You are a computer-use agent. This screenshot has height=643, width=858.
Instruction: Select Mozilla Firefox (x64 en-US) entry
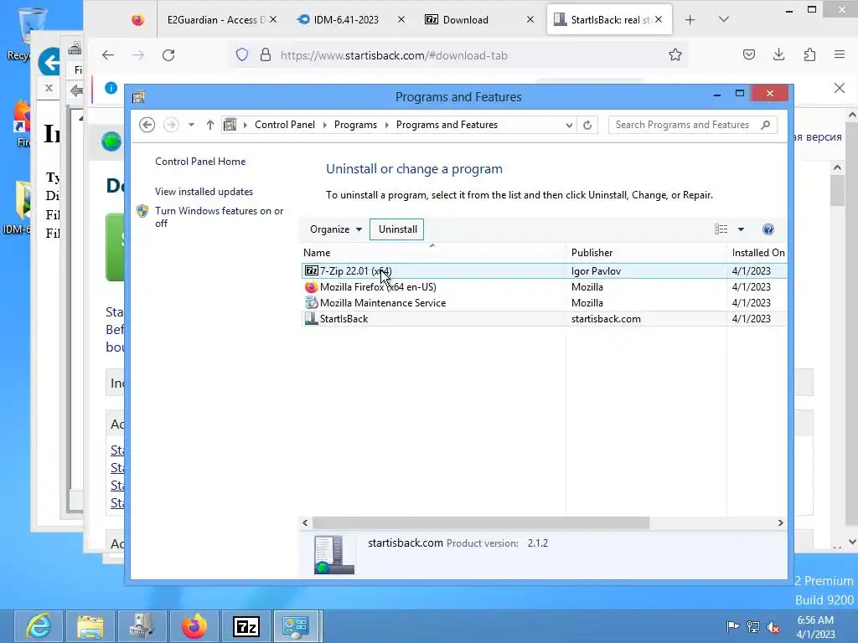(x=545, y=286)
